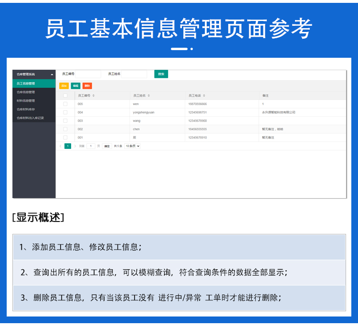Sort by 员工姓名 column arrows

[x=149, y=95]
